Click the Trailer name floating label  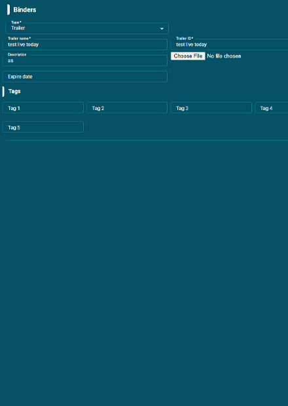click(x=19, y=39)
